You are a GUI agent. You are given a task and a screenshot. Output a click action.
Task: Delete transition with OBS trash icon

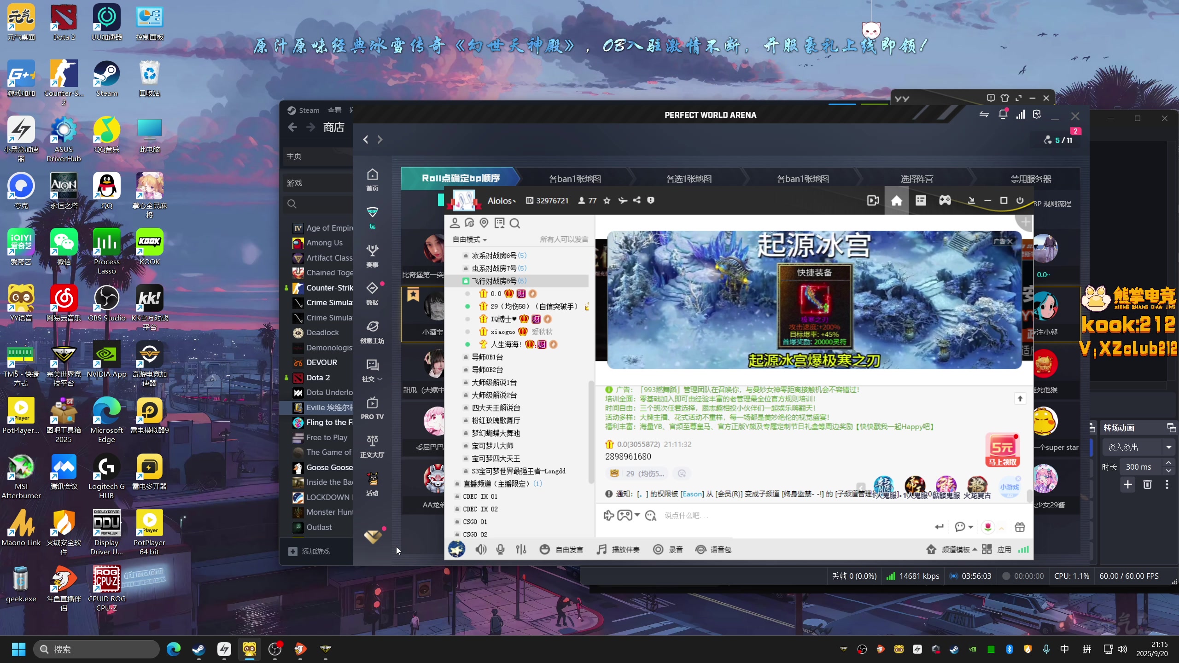coord(1147,484)
